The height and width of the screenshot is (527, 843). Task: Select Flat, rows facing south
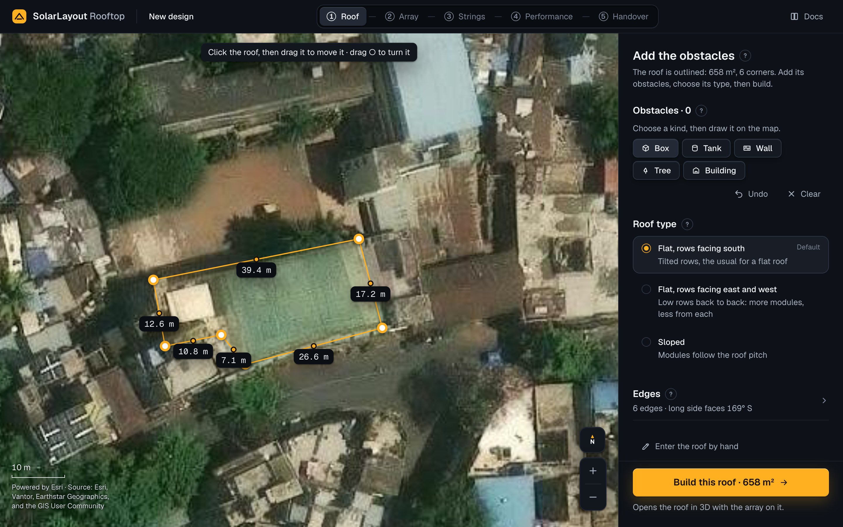[x=731, y=255]
